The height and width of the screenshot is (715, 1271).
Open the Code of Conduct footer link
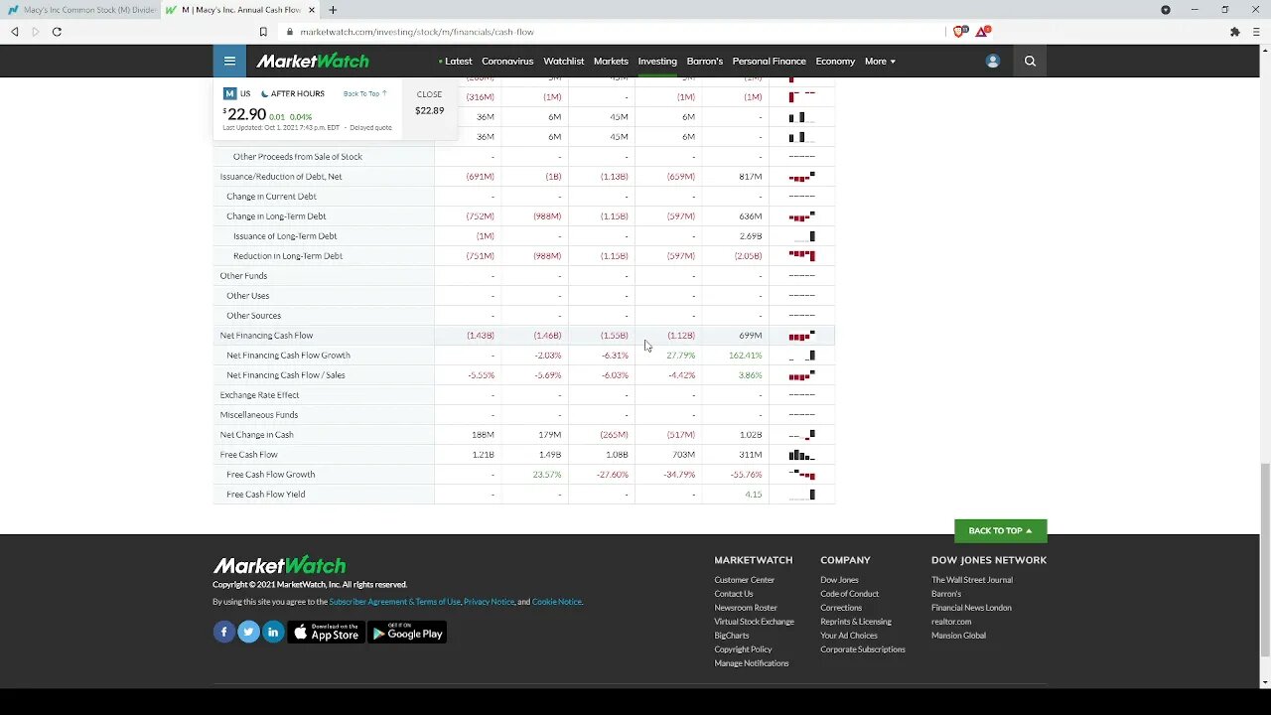click(x=849, y=594)
